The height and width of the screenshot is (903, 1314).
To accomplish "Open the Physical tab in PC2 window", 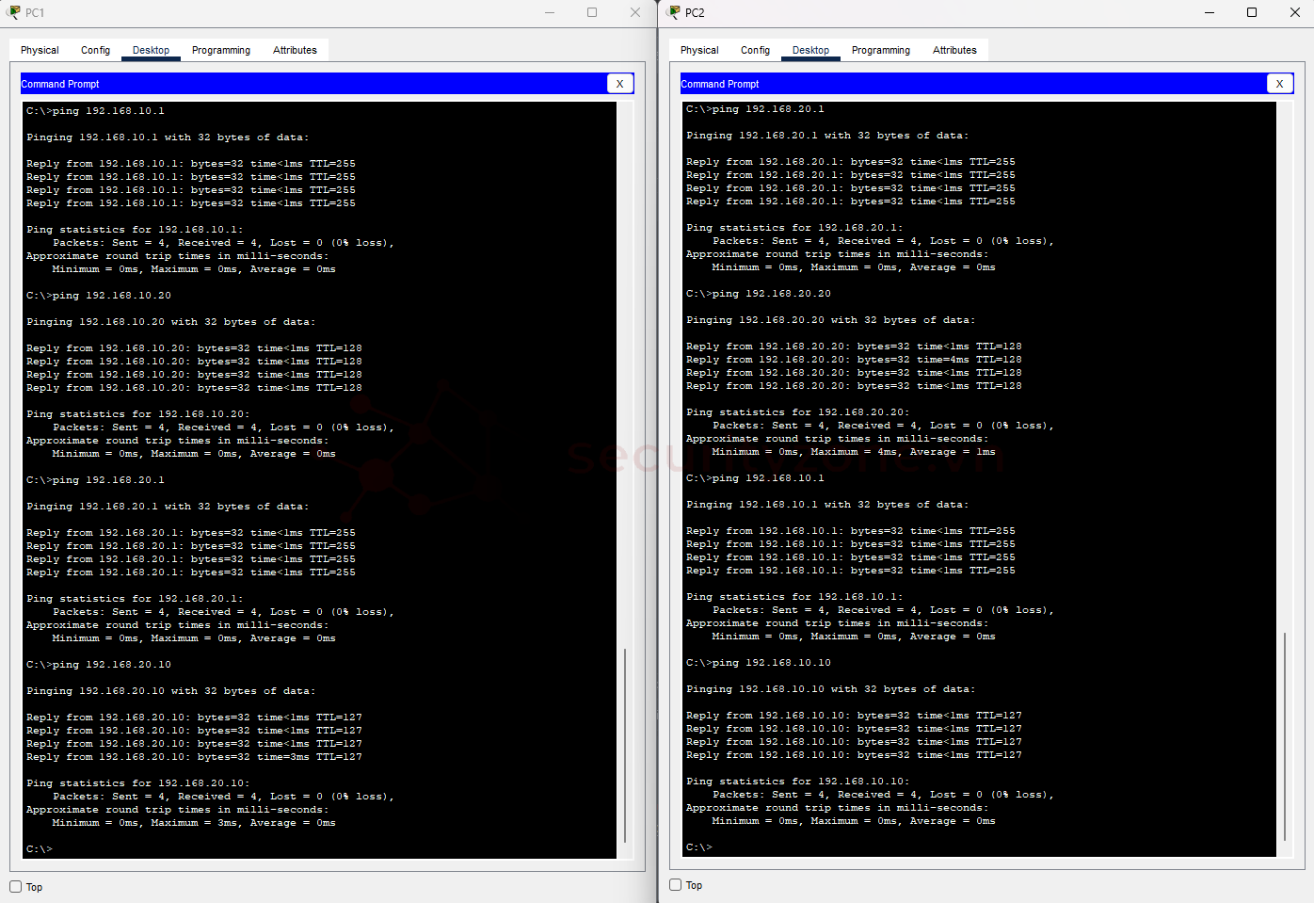I will point(699,50).
